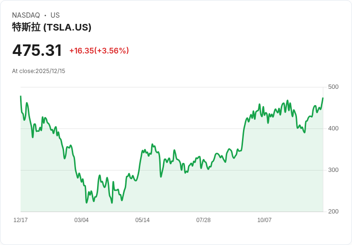Screen dimensions: 352x245
Task: Click the NASDAQ exchange label
Action: pos(26,15)
